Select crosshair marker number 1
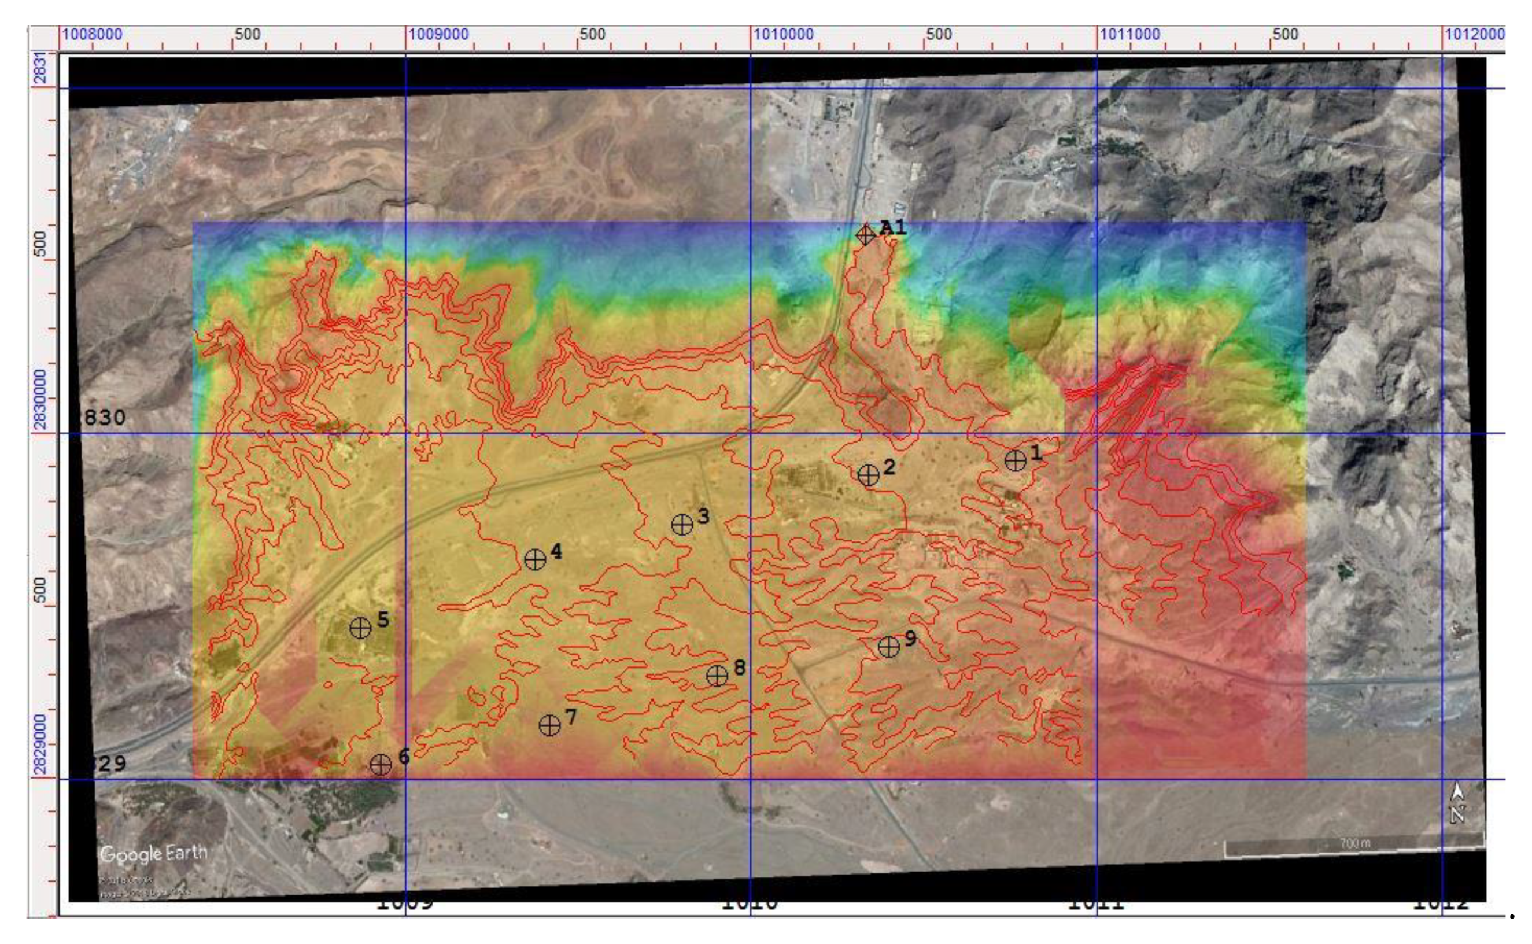1532x944 pixels. 1016,461
